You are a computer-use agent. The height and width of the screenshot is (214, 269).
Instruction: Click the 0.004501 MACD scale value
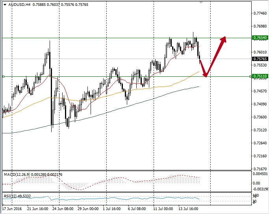[260, 174]
